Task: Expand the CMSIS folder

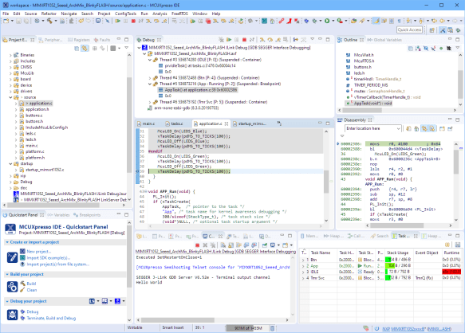Action: pyautogui.click(x=10, y=67)
